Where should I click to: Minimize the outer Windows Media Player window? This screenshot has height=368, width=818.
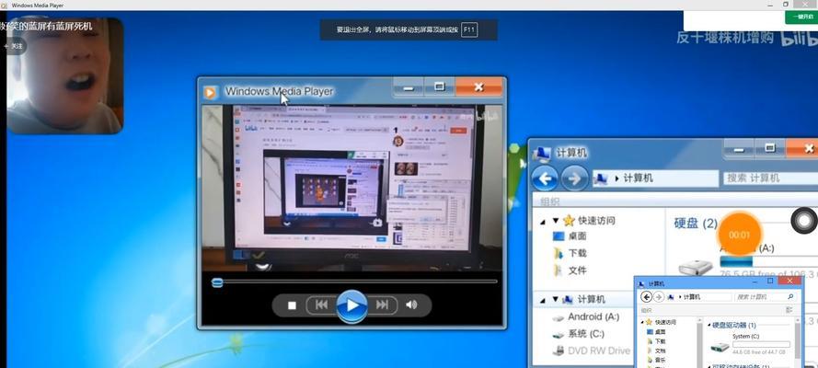771,5
